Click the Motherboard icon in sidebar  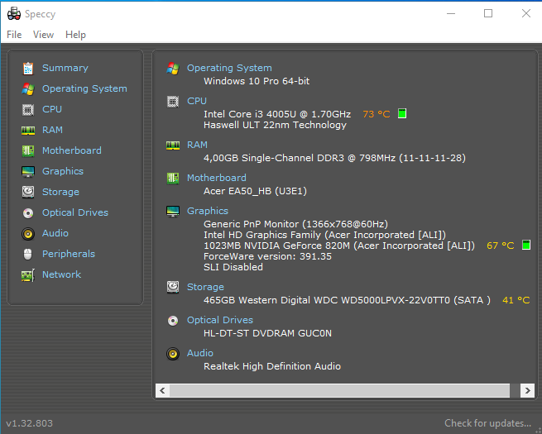point(28,151)
